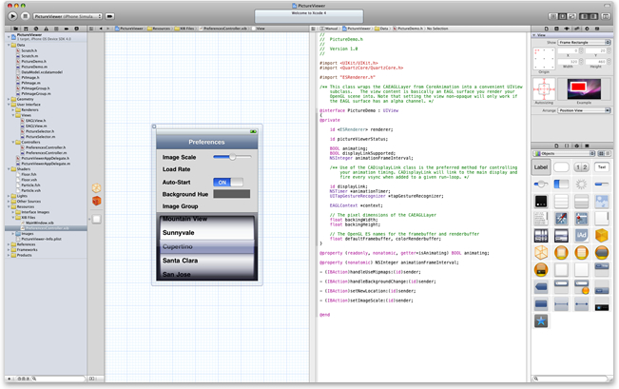Click the Resources breadcrumb in jump bar
Screen dimensions: 619x389
pyautogui.click(x=158, y=29)
